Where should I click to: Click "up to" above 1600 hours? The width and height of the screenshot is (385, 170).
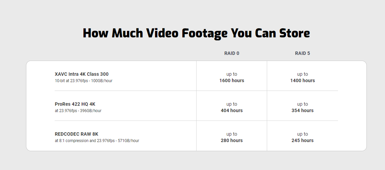click(232, 74)
